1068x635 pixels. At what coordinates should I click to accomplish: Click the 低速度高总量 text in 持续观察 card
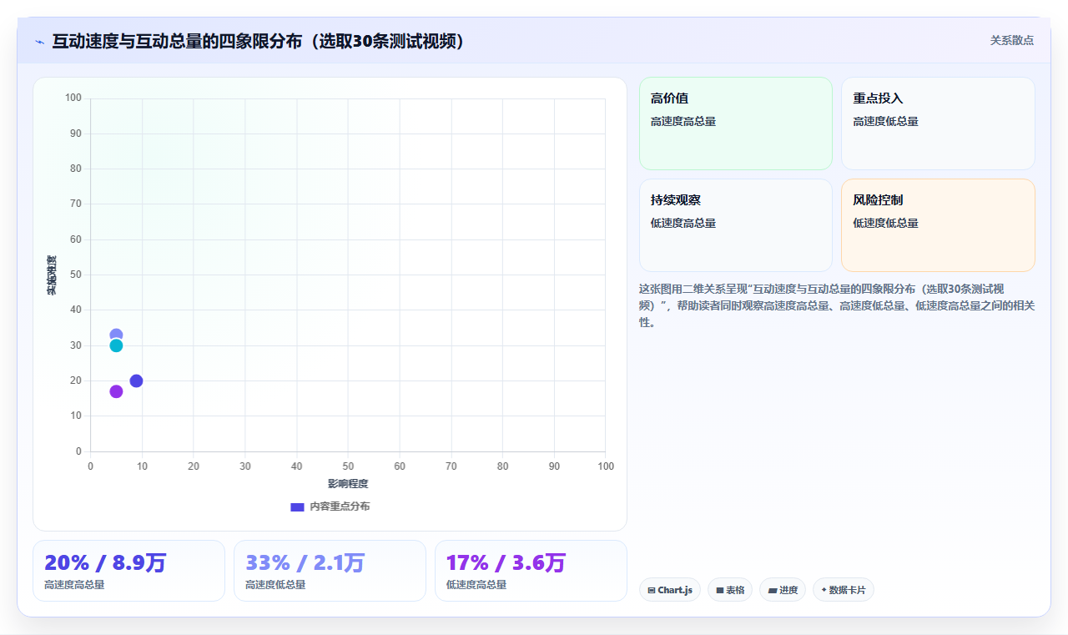[683, 223]
